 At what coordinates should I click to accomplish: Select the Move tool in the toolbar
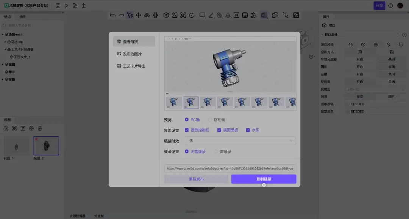click(138, 15)
